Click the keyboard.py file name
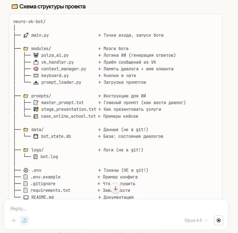The height and width of the screenshot is (233, 238). click(55, 76)
